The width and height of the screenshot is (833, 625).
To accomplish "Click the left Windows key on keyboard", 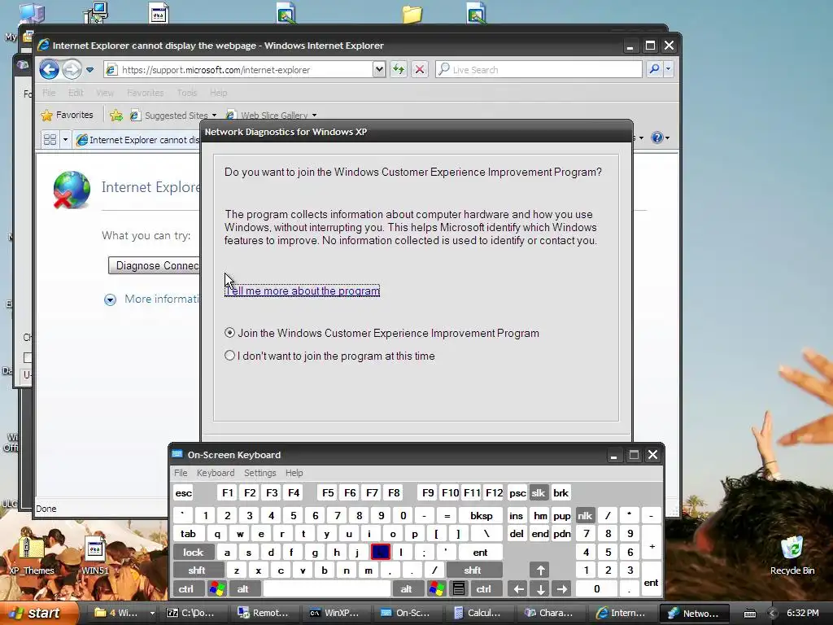I will pyautogui.click(x=216, y=589).
